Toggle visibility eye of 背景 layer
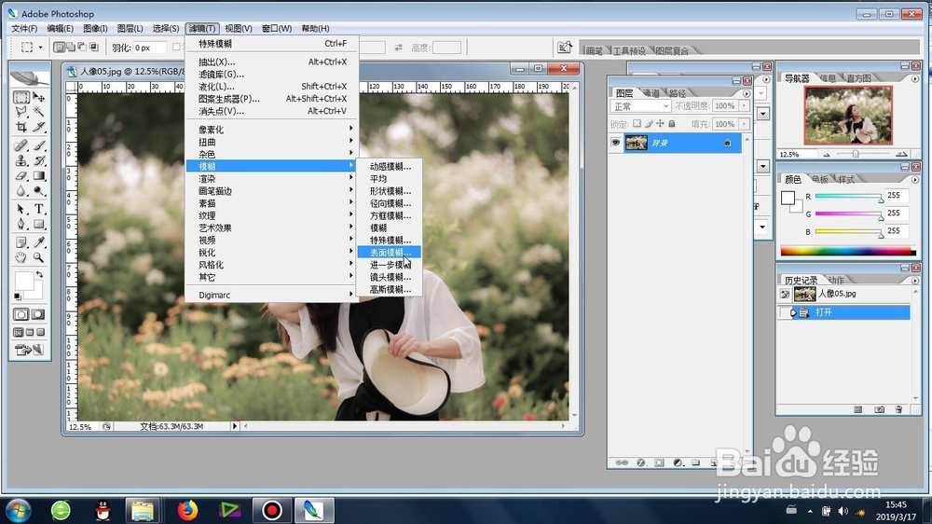This screenshot has height=524, width=932. point(615,143)
